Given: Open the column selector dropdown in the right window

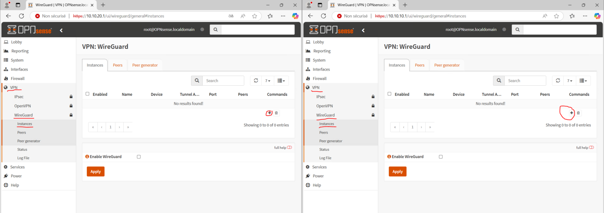Looking at the screenshot, I should coord(583,81).
